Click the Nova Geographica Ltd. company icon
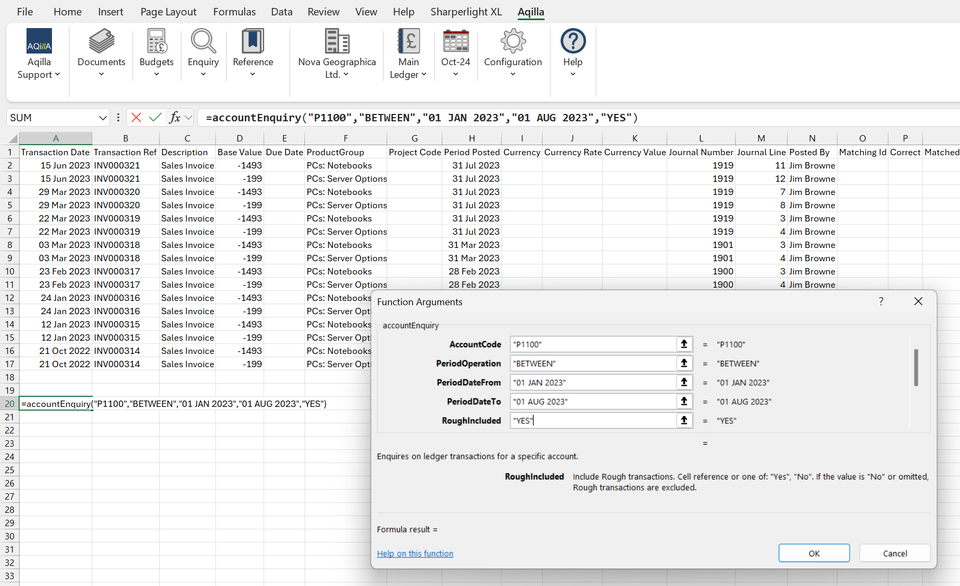 pos(337,41)
